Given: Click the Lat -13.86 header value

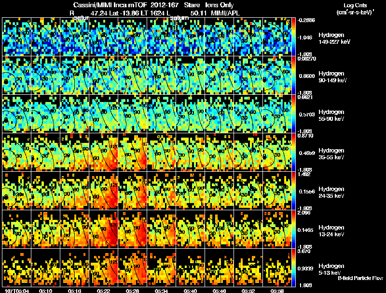Looking at the screenshot, I should click(124, 13).
